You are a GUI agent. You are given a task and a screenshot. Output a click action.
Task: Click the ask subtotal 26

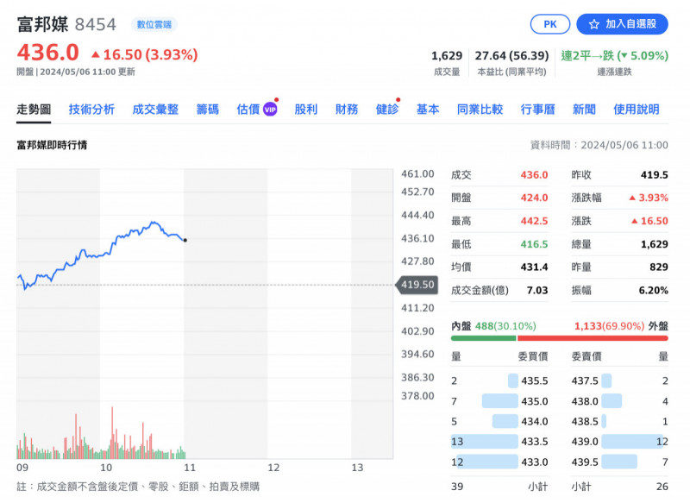[662, 487]
